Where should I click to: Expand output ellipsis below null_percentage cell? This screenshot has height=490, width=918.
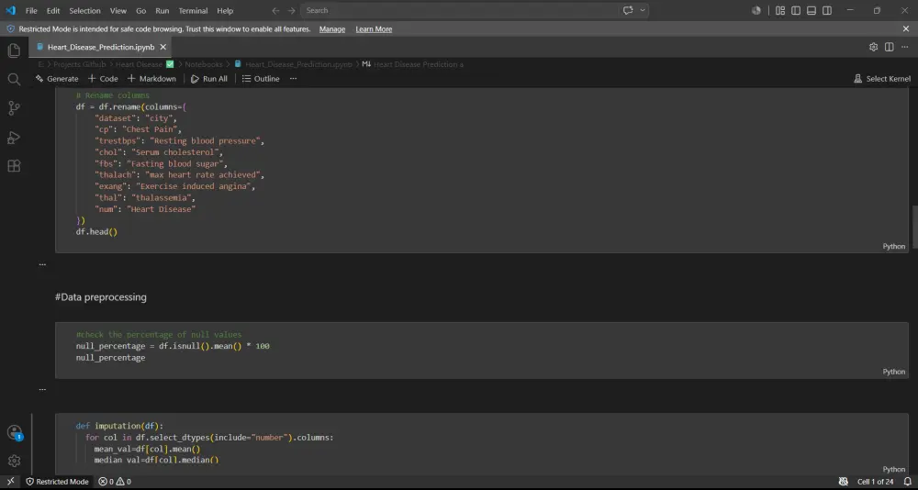42,389
